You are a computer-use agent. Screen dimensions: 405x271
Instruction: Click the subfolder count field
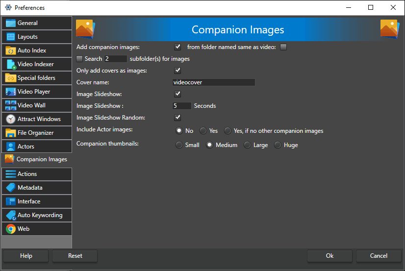point(115,59)
